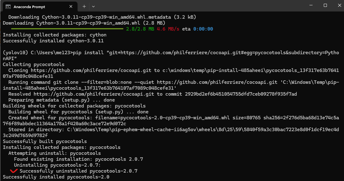Close the terminal window
Viewport: 344px width, 181px height.
(x=339, y=5)
